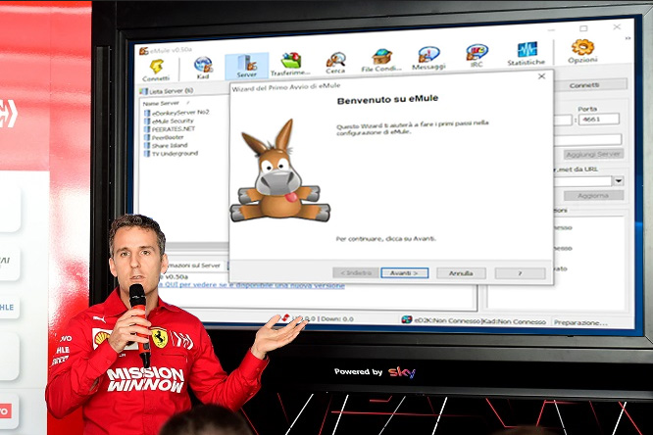Click the Preparazione status bar entry
The height and width of the screenshot is (435, 653).
pyautogui.click(x=580, y=322)
